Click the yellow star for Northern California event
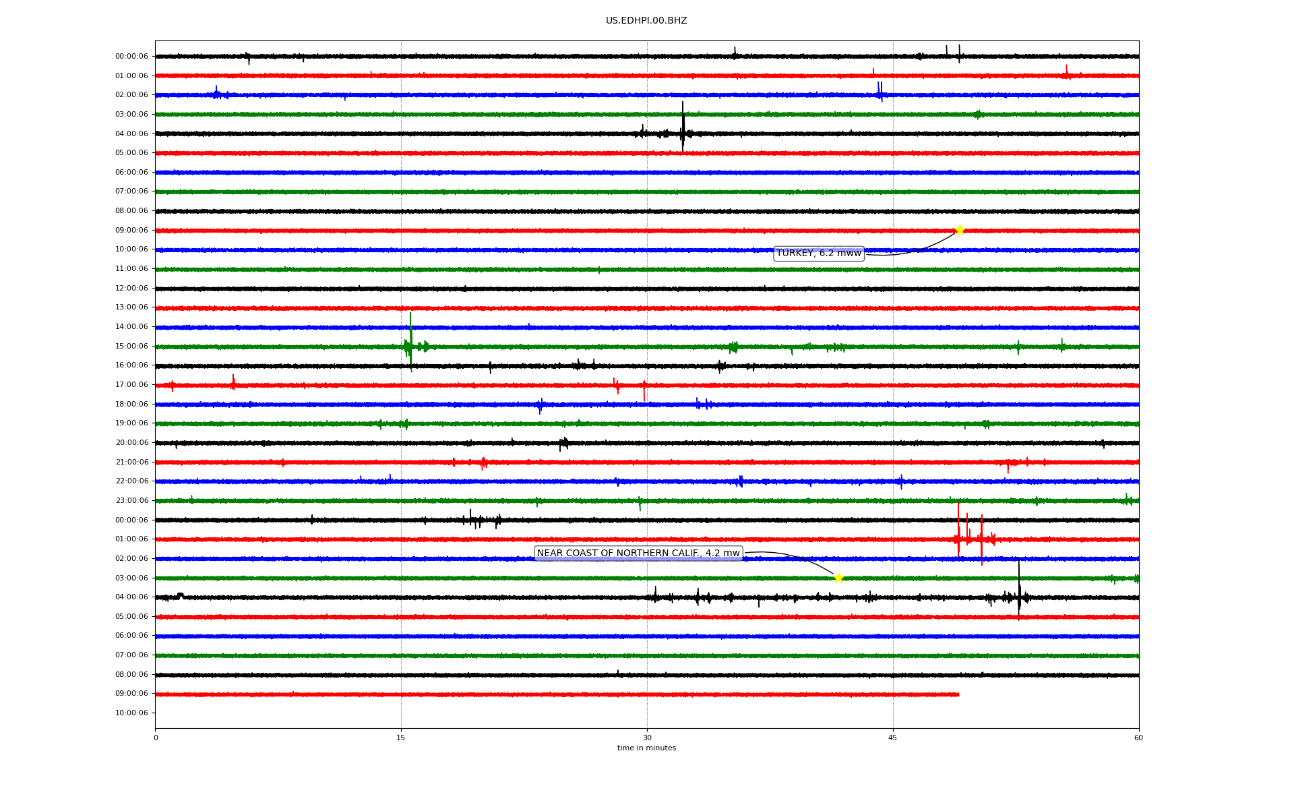 838,578
